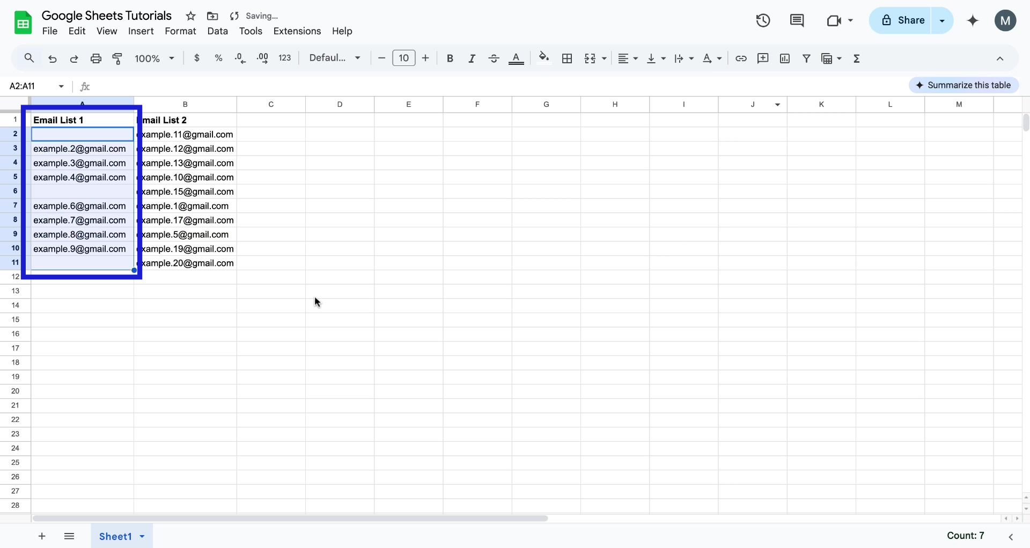
Task: Click the Summarize this table button
Action: click(x=964, y=85)
